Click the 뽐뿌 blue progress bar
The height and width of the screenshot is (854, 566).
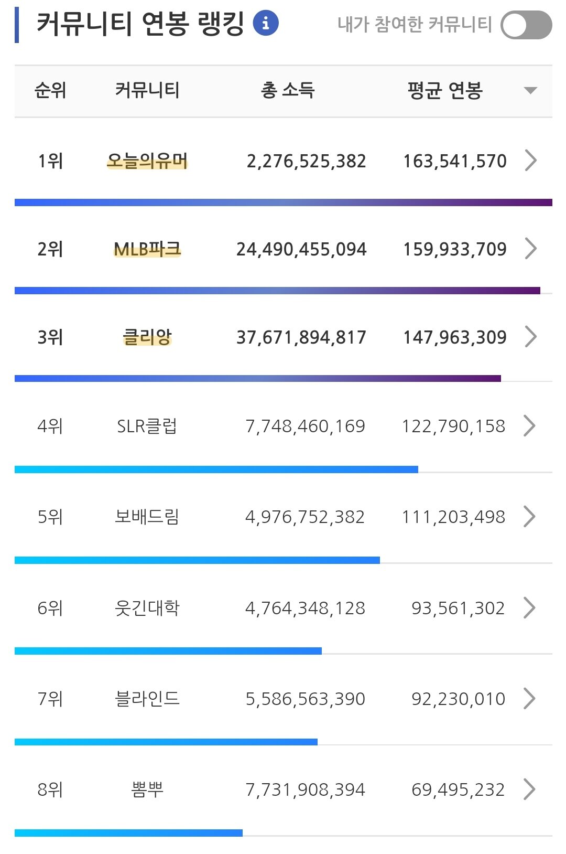[128, 833]
